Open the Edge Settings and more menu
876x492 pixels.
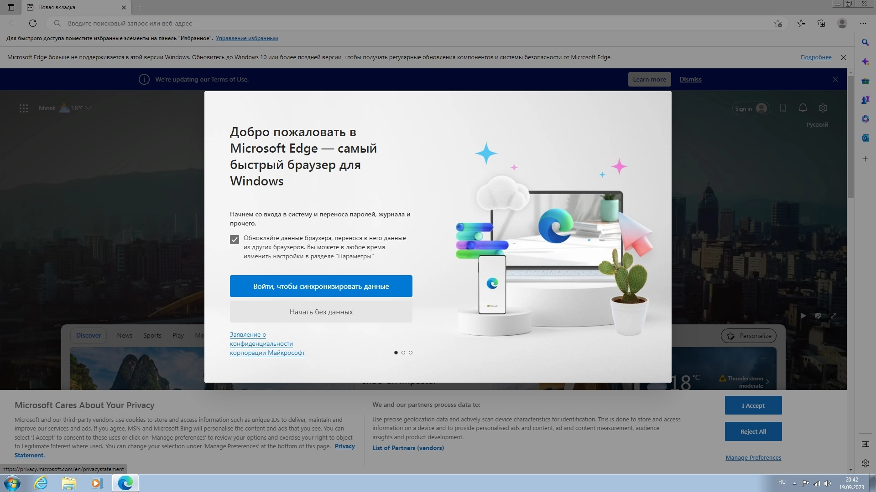(x=863, y=23)
